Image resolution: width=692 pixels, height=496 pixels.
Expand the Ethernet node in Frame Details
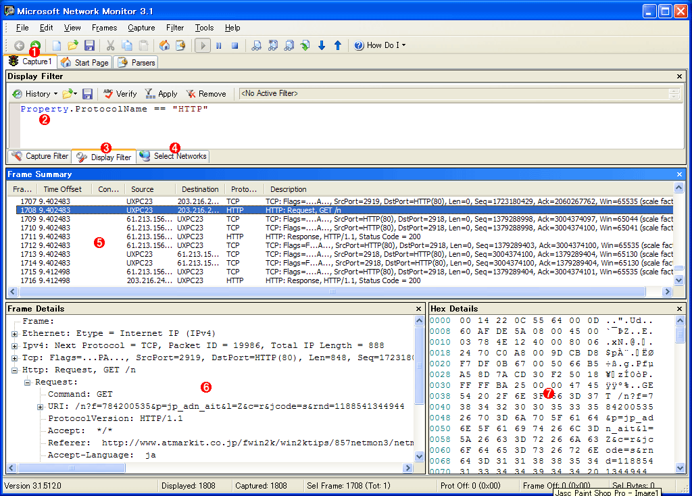point(15,334)
